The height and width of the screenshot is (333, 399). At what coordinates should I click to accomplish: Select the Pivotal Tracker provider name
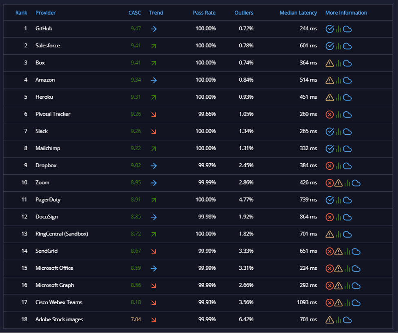tap(53, 114)
